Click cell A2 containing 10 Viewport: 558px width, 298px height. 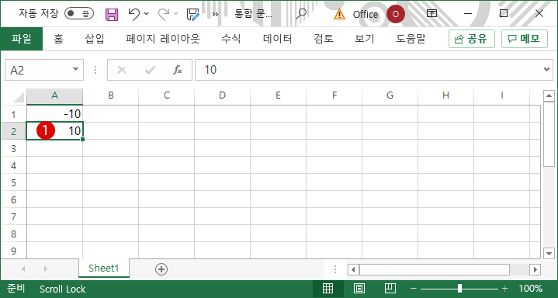pyautogui.click(x=54, y=131)
